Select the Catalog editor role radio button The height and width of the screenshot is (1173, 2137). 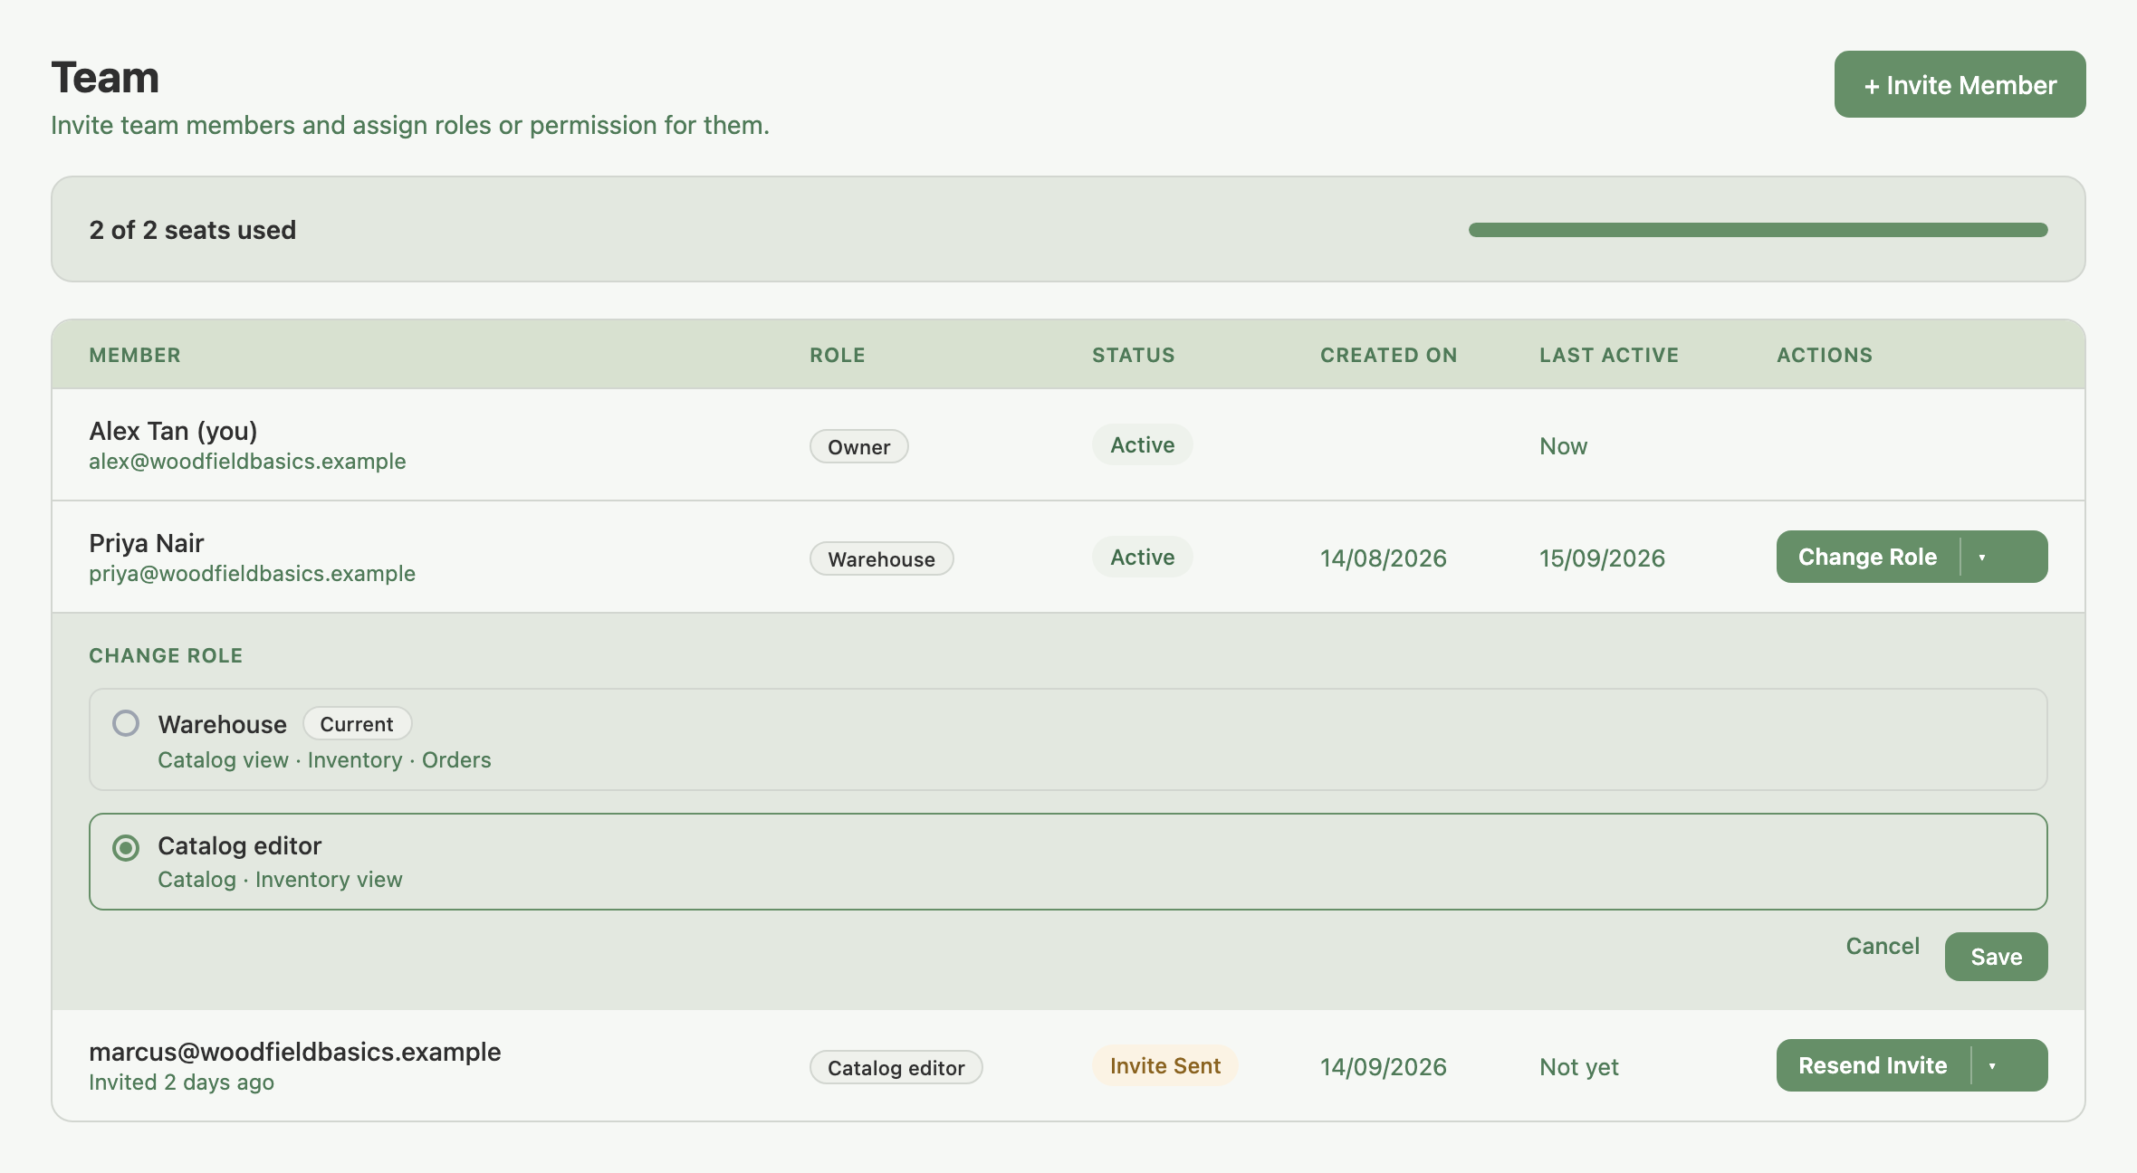(x=126, y=848)
